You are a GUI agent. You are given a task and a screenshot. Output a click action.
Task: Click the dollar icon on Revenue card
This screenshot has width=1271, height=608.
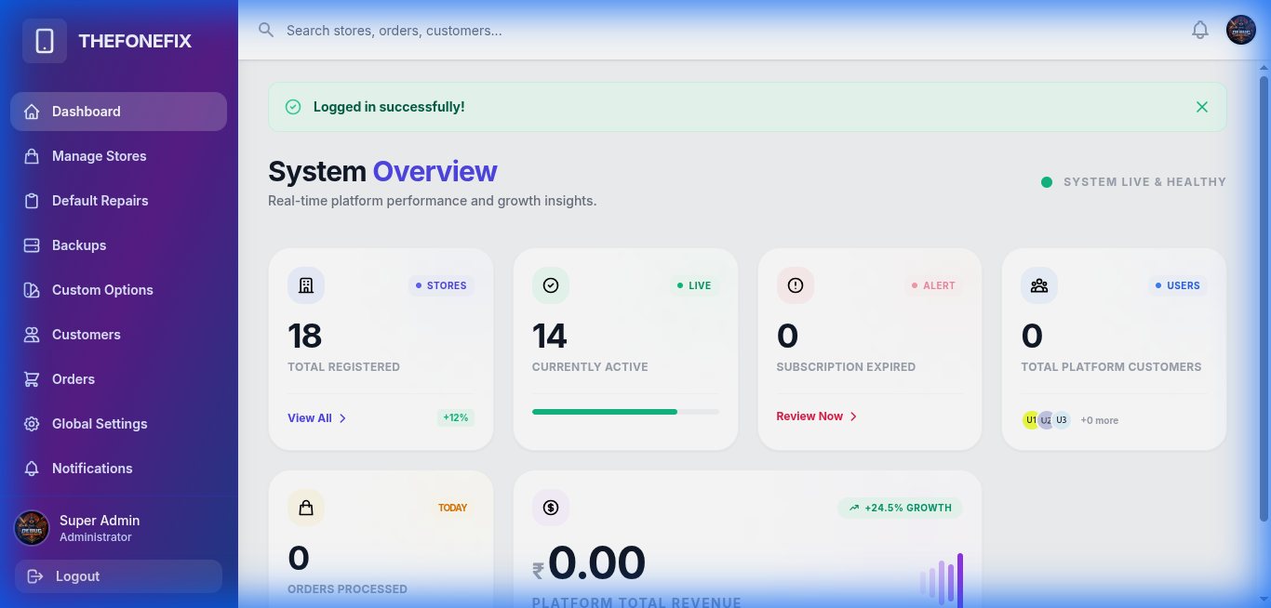551,508
